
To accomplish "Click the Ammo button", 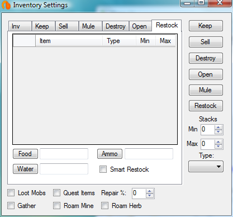I will tap(110, 154).
